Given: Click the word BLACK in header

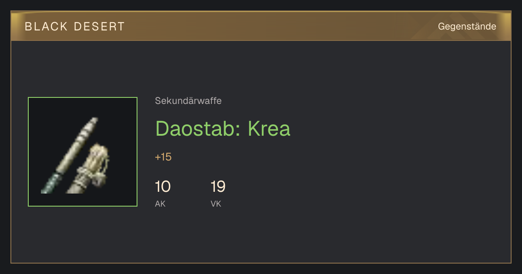Looking at the screenshot, I should (x=47, y=27).
